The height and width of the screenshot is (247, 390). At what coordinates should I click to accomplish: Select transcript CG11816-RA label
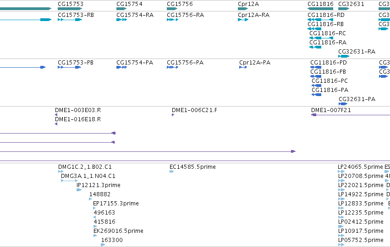(328, 43)
